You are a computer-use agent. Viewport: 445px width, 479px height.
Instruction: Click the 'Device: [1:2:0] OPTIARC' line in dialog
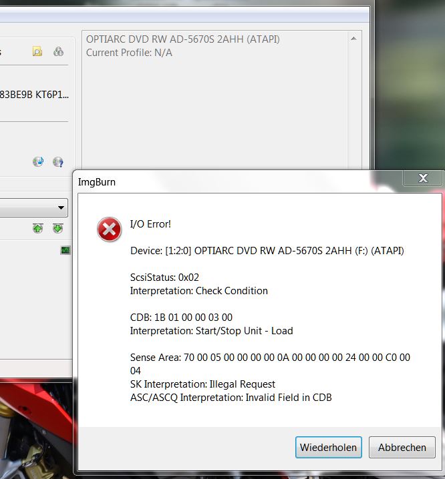[267, 251]
